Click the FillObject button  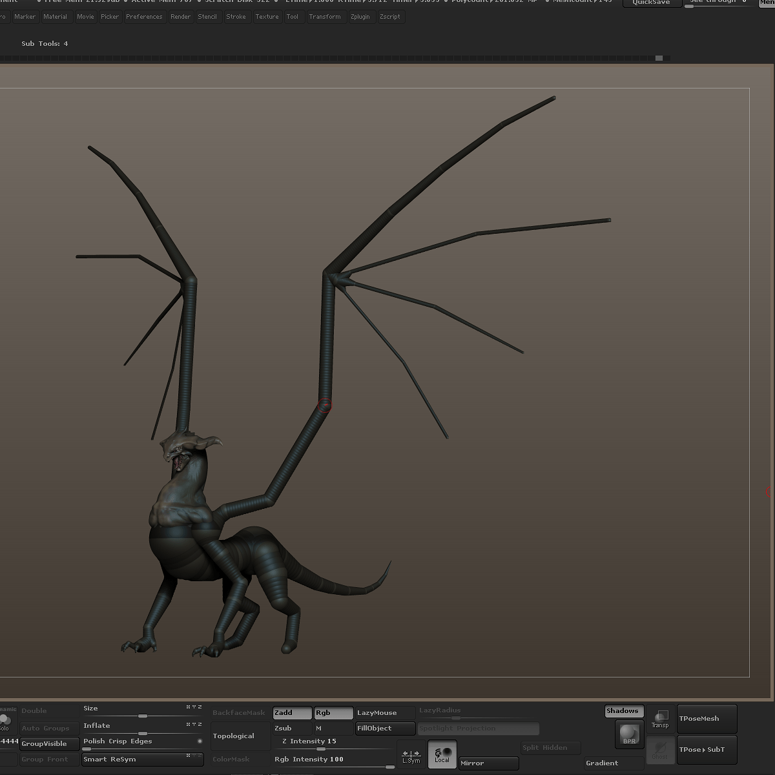coord(385,728)
